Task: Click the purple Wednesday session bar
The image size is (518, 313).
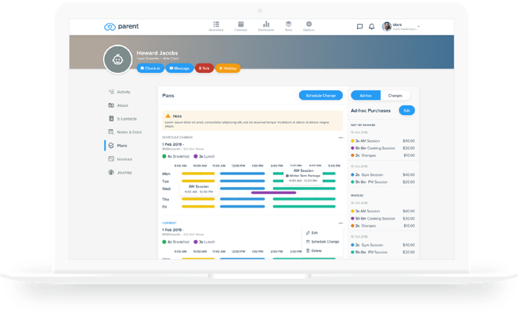Action: (274, 193)
